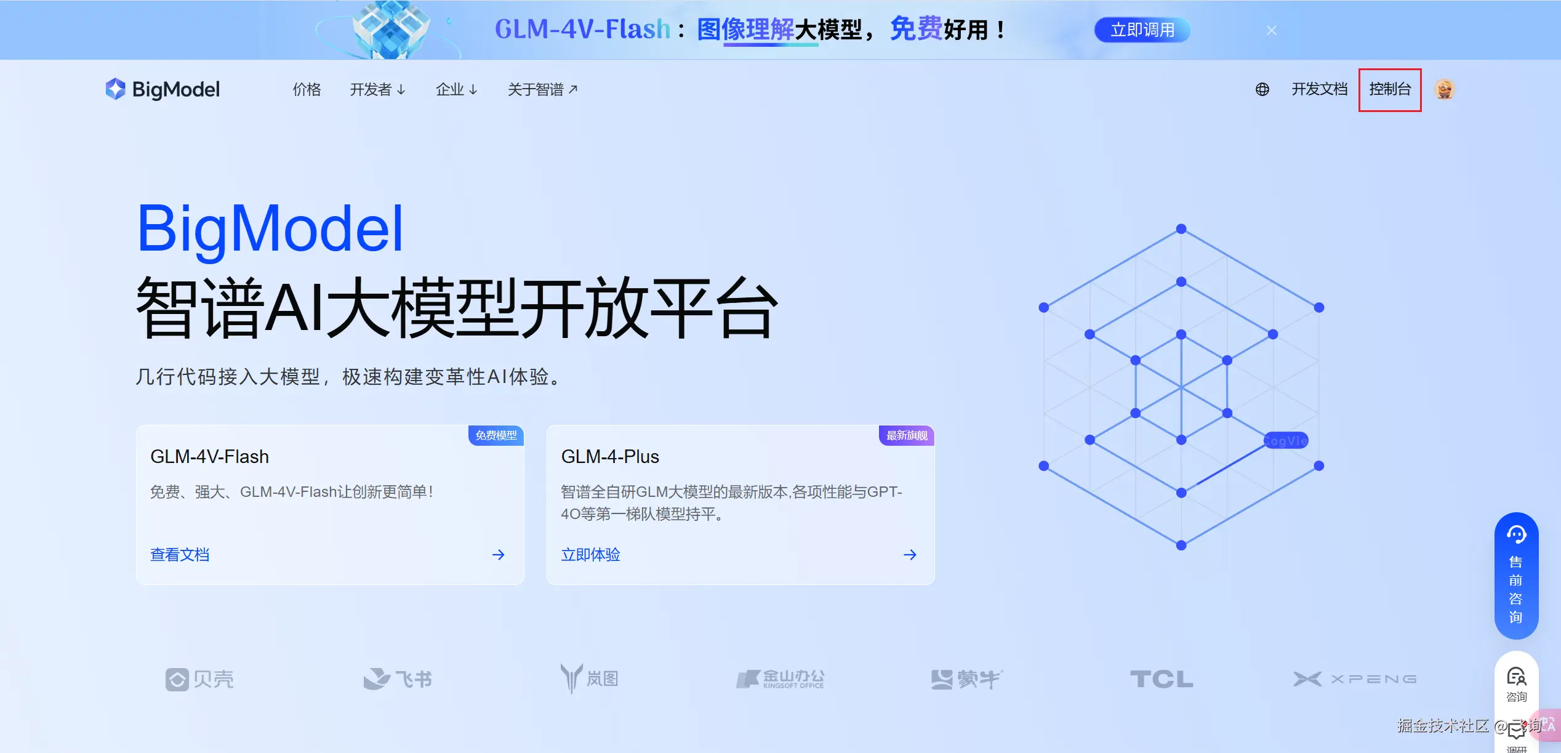1561x753 pixels.
Task: Open the 咨询 chat icon
Action: tap(1516, 678)
